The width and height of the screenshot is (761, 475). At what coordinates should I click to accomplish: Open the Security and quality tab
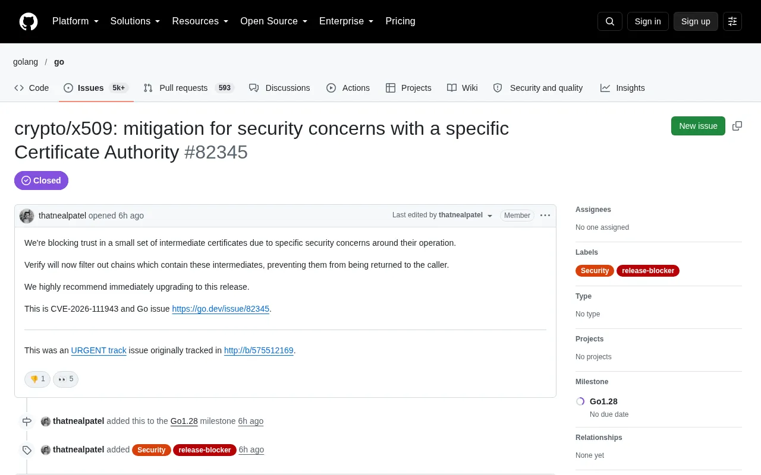538,88
